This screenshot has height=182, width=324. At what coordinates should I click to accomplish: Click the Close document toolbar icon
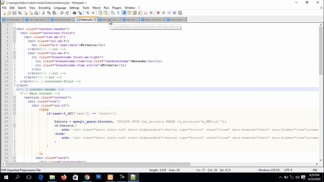point(26,13)
